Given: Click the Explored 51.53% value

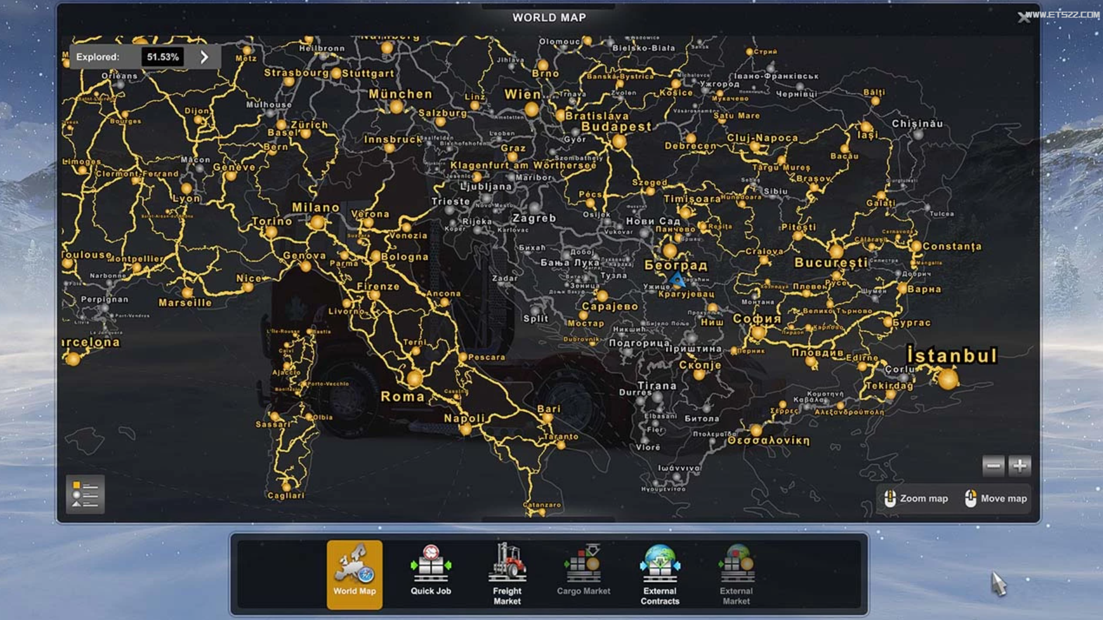Looking at the screenshot, I should tap(163, 57).
